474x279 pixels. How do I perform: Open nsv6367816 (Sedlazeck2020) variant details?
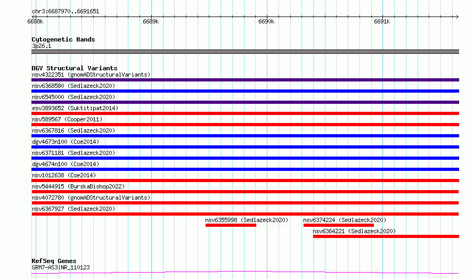coord(73,130)
